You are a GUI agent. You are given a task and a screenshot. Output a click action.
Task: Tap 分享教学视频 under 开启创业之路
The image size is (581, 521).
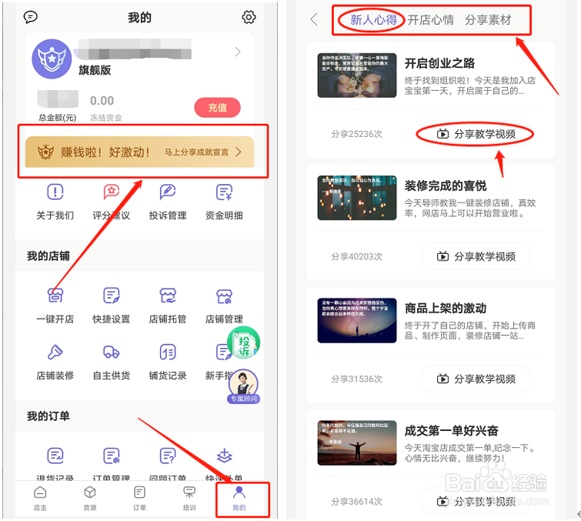tap(476, 134)
